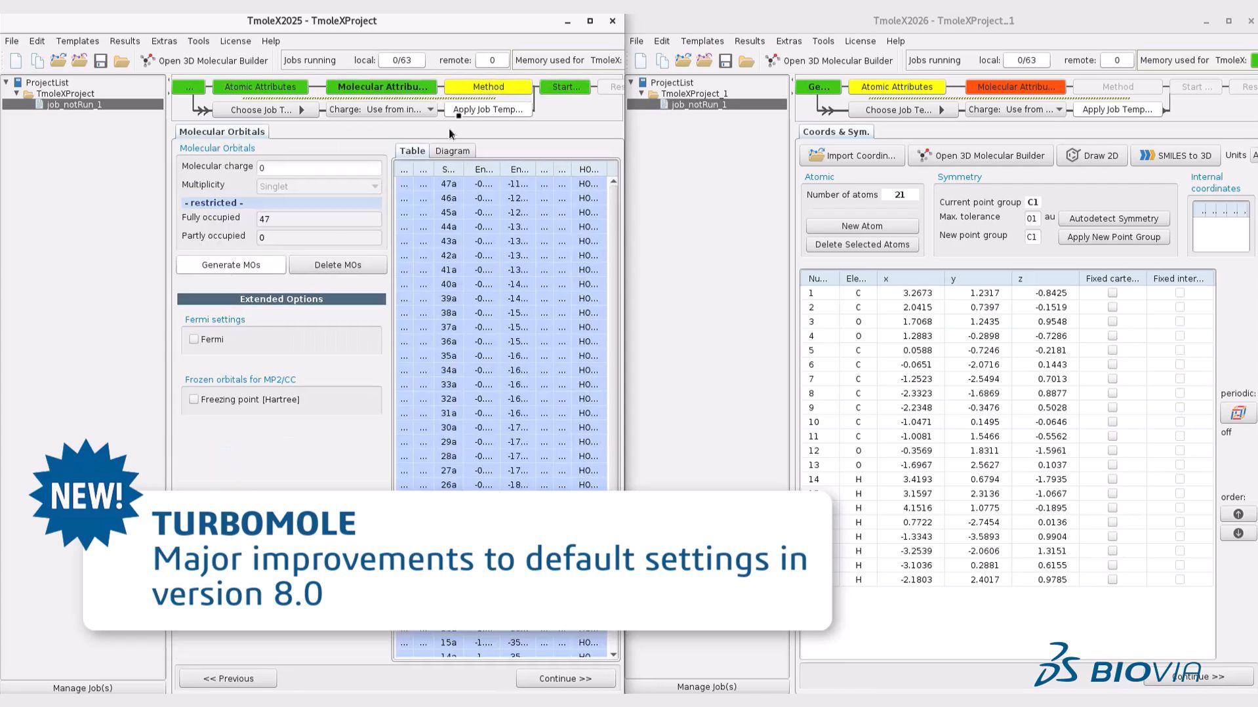Screen dimensions: 1258x707
Task: Click the new file icon in TmoleX2025 toolbar
Action: click(x=16, y=61)
